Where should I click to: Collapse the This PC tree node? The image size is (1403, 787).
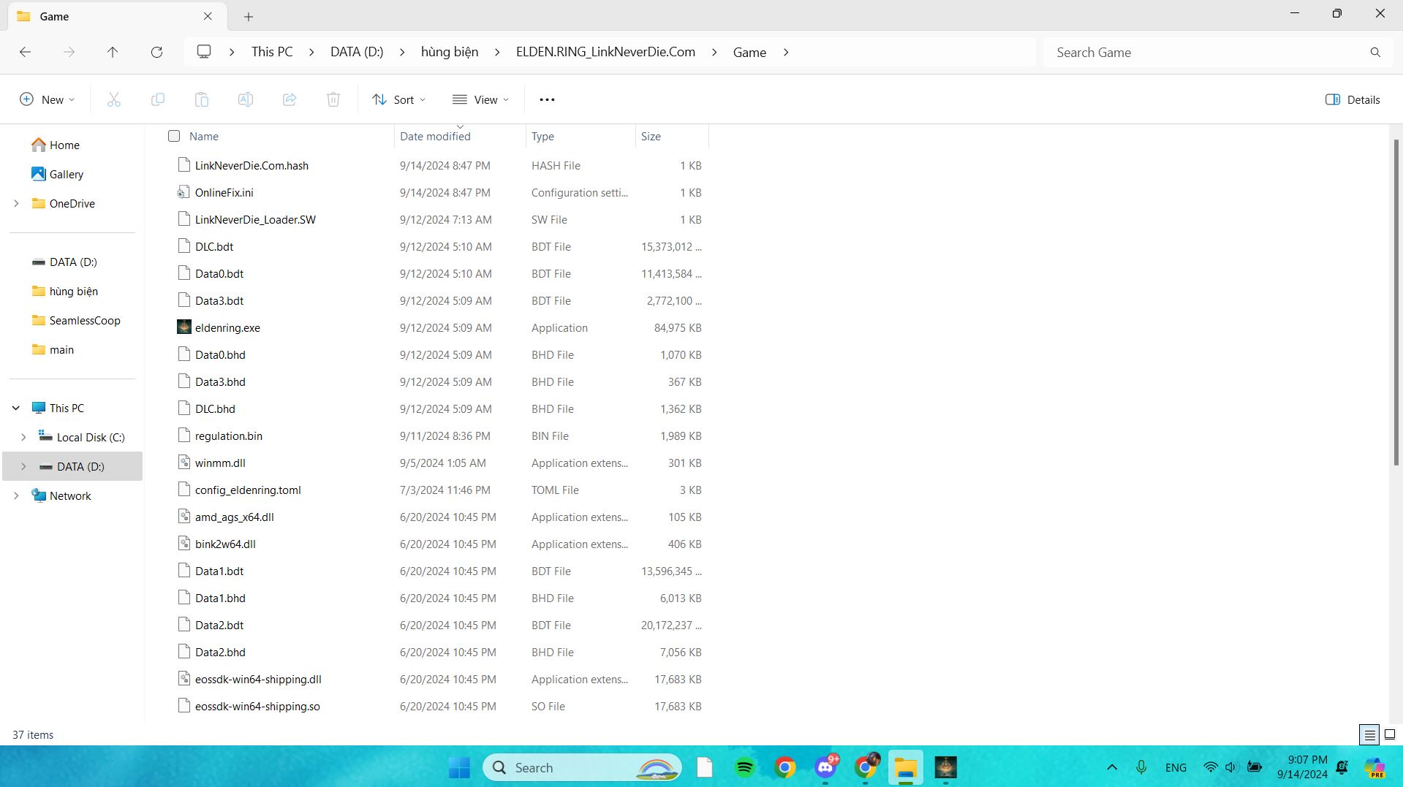pyautogui.click(x=16, y=408)
